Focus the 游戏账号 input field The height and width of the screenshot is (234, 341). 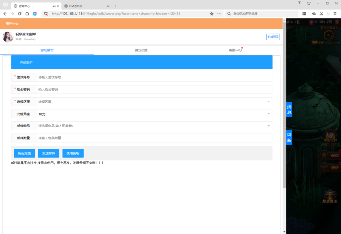(x=153, y=78)
